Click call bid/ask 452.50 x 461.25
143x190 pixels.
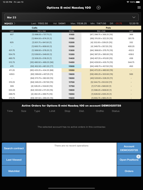(42, 66)
